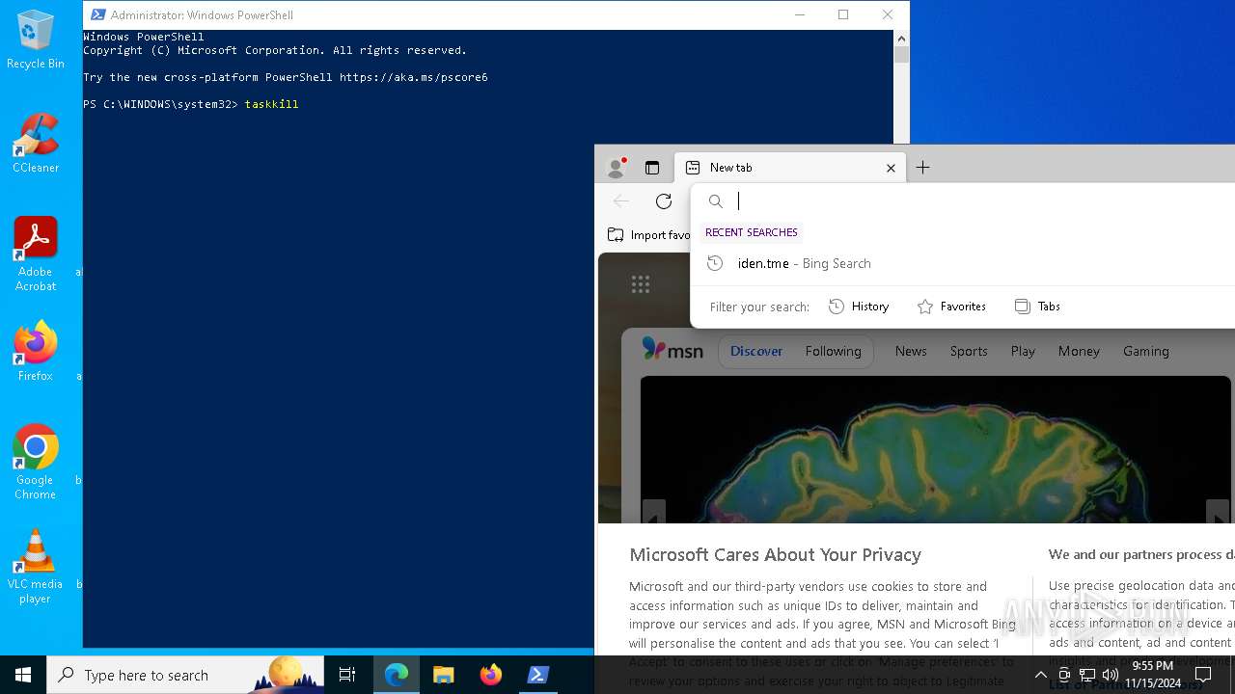The height and width of the screenshot is (694, 1235).
Task: Close the New tab in Edge
Action: [x=891, y=168]
